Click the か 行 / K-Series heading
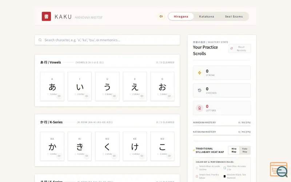 (51, 122)
